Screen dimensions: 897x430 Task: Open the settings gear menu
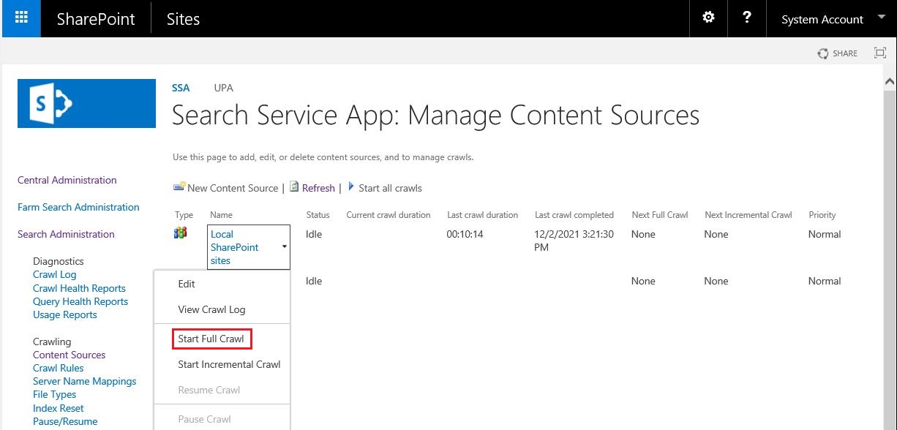pos(708,18)
